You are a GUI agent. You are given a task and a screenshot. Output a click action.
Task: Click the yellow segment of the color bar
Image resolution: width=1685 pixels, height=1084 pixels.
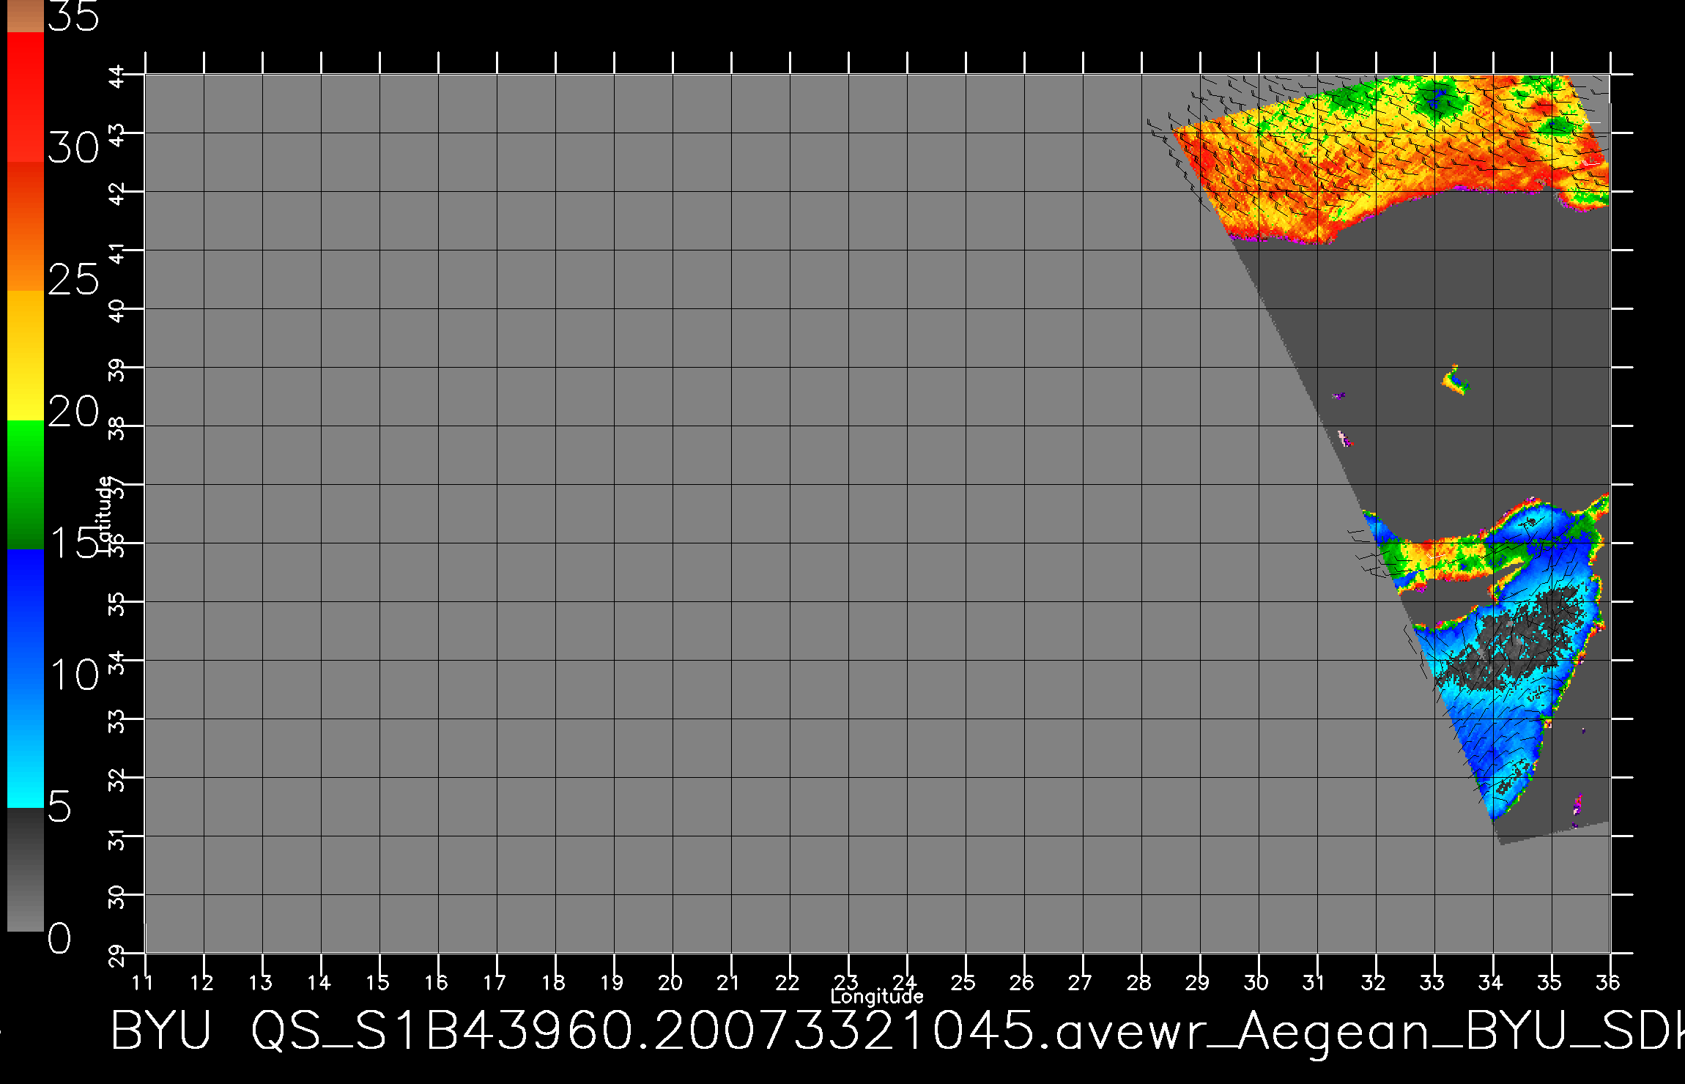[26, 355]
